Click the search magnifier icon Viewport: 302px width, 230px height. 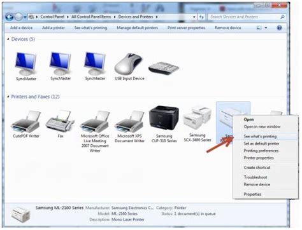[282, 17]
